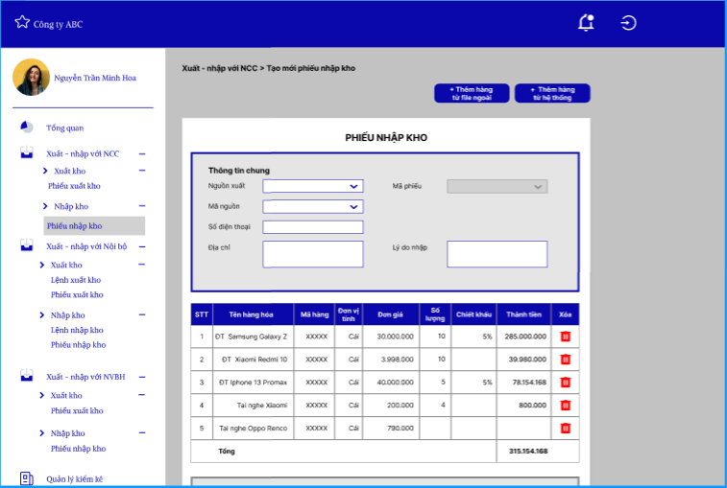
Task: Click Thêm hàng từ file ngoài button
Action: (x=472, y=93)
